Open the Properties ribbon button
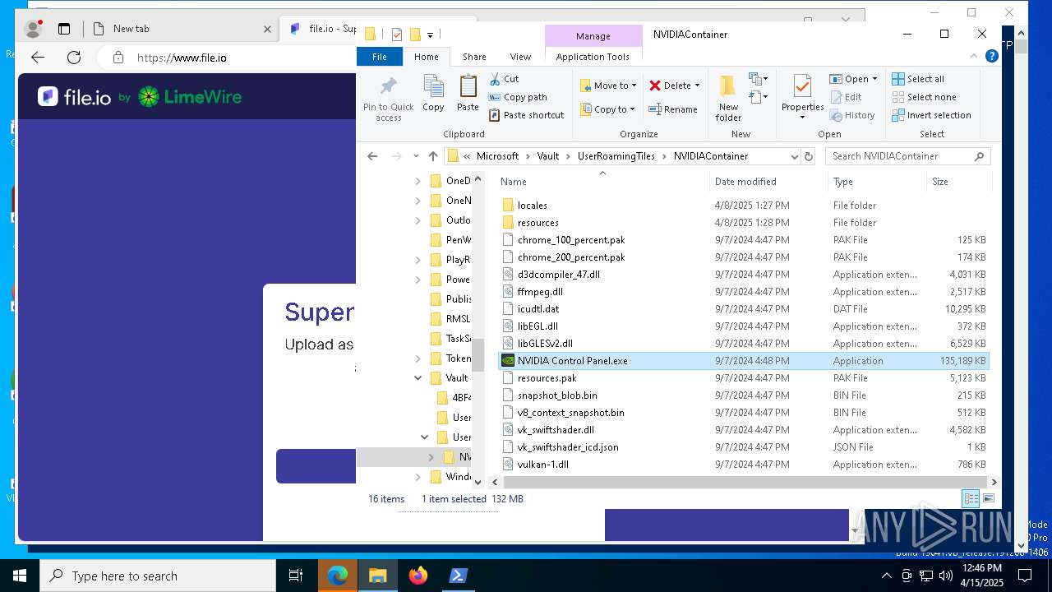Viewport: 1052px width, 592px height. coord(803,97)
